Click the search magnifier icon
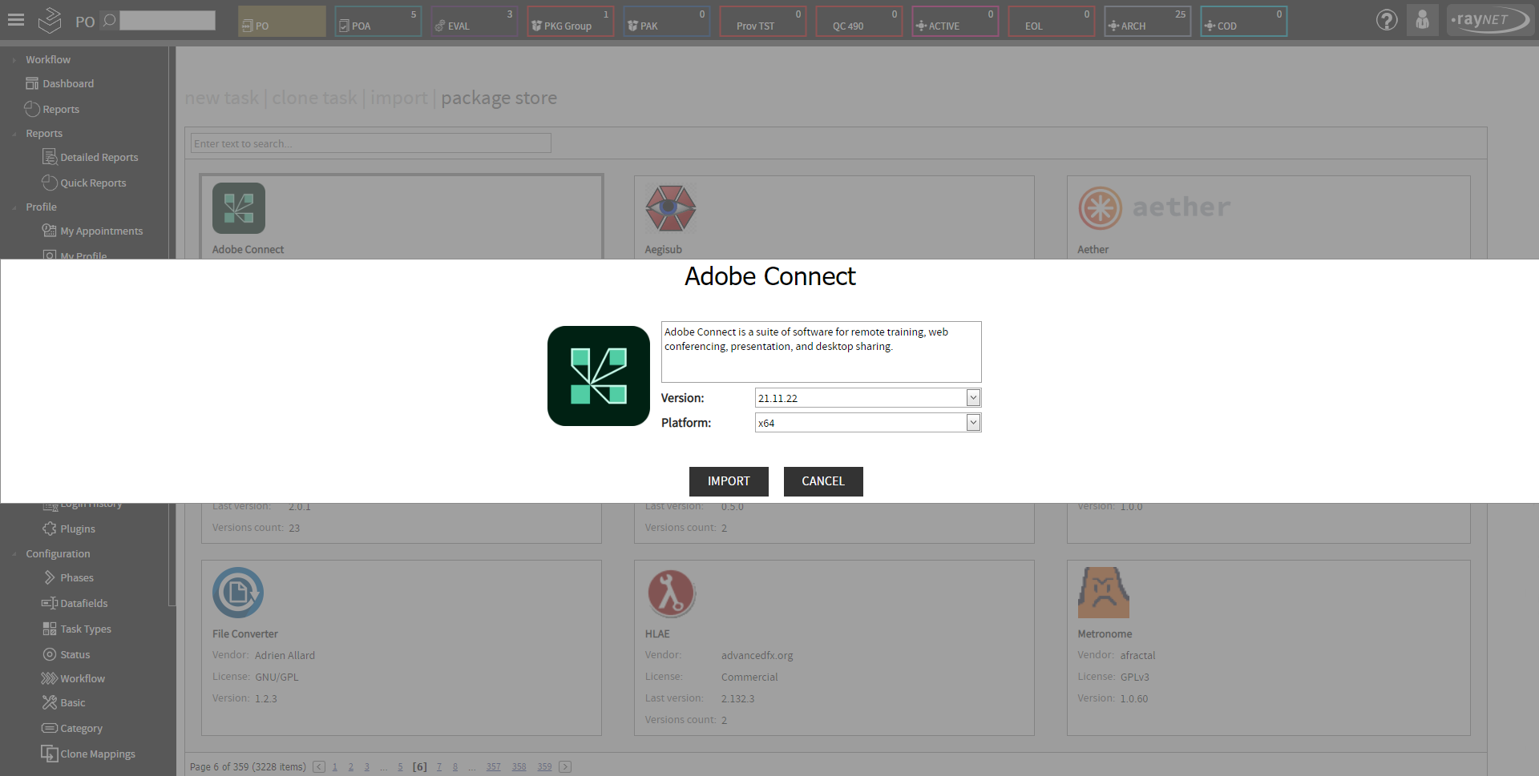Screen dimensions: 1539x776 pyautogui.click(x=110, y=20)
